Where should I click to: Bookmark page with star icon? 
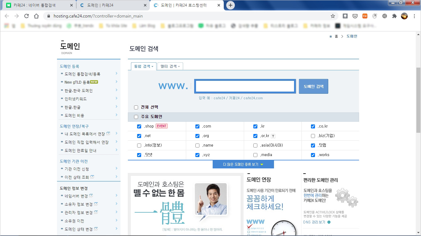[333, 16]
